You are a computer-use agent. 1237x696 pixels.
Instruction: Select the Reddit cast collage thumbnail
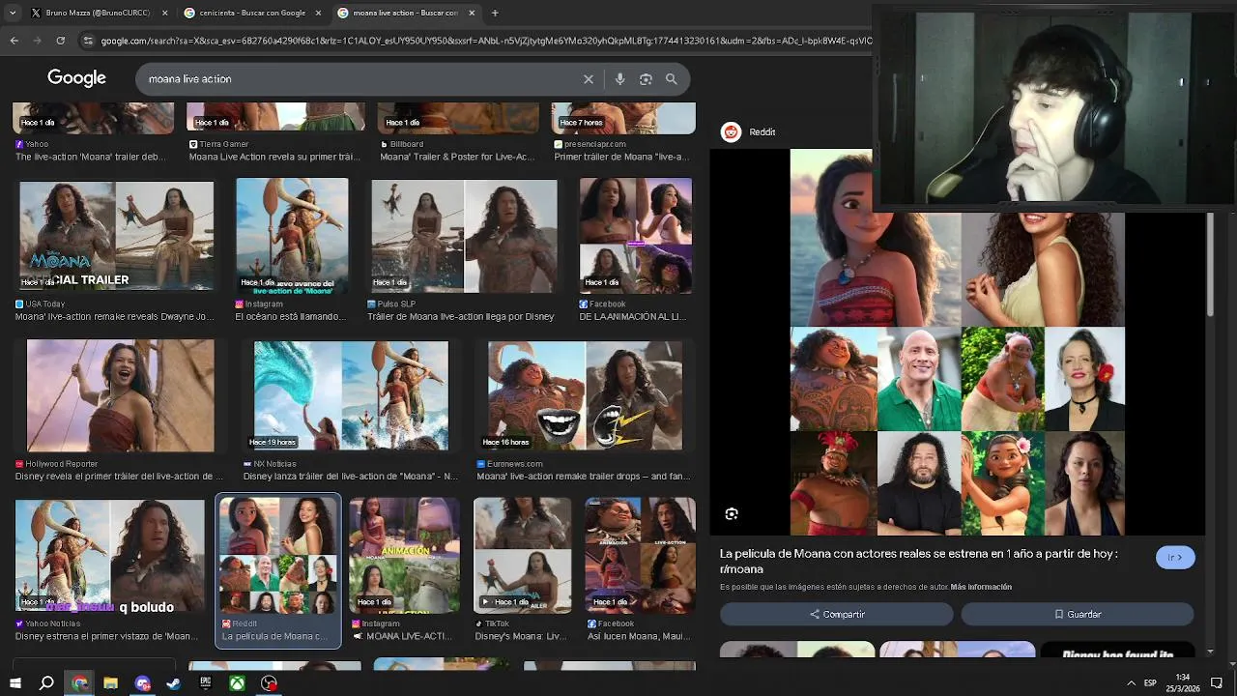point(278,556)
